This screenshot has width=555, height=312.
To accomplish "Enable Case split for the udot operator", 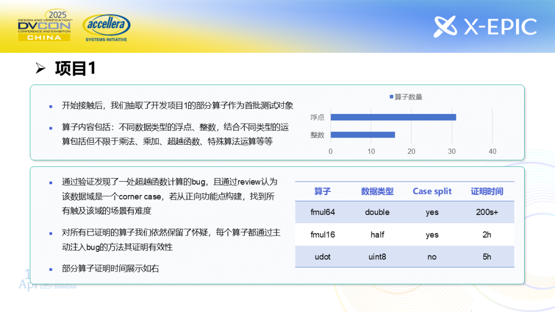I will click(x=432, y=257).
